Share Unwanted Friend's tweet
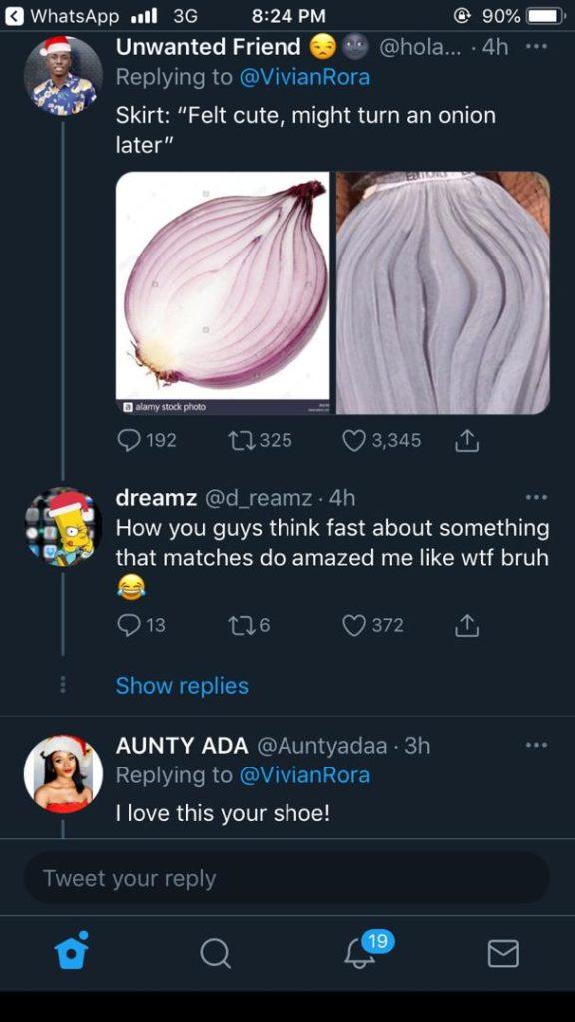The width and height of the screenshot is (575, 1022). click(x=467, y=442)
